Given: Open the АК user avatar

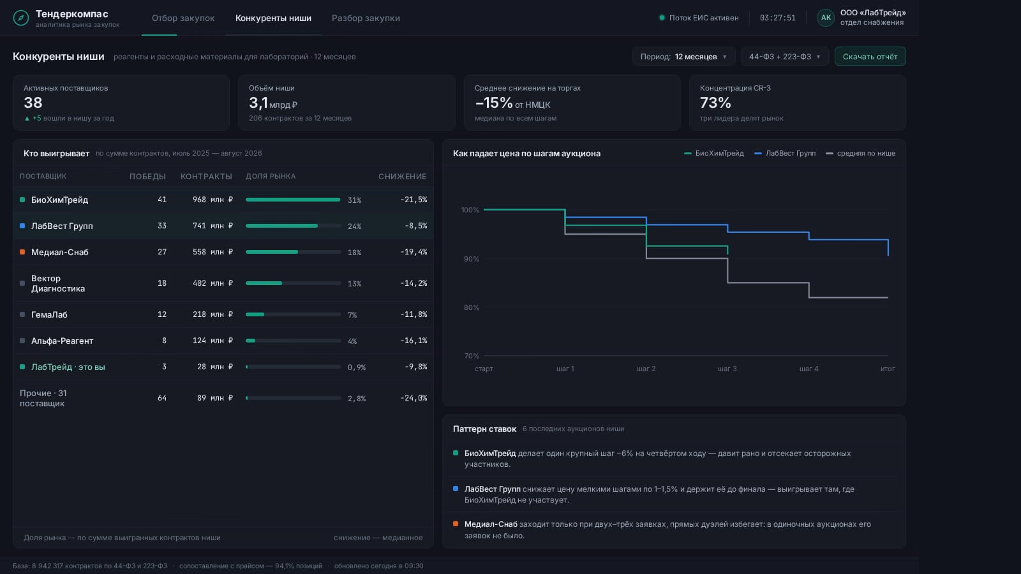Looking at the screenshot, I should (826, 18).
